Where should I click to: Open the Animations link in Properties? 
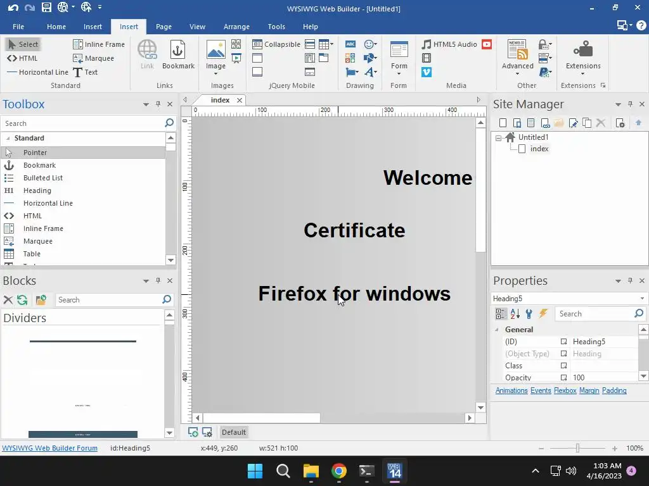(x=511, y=390)
